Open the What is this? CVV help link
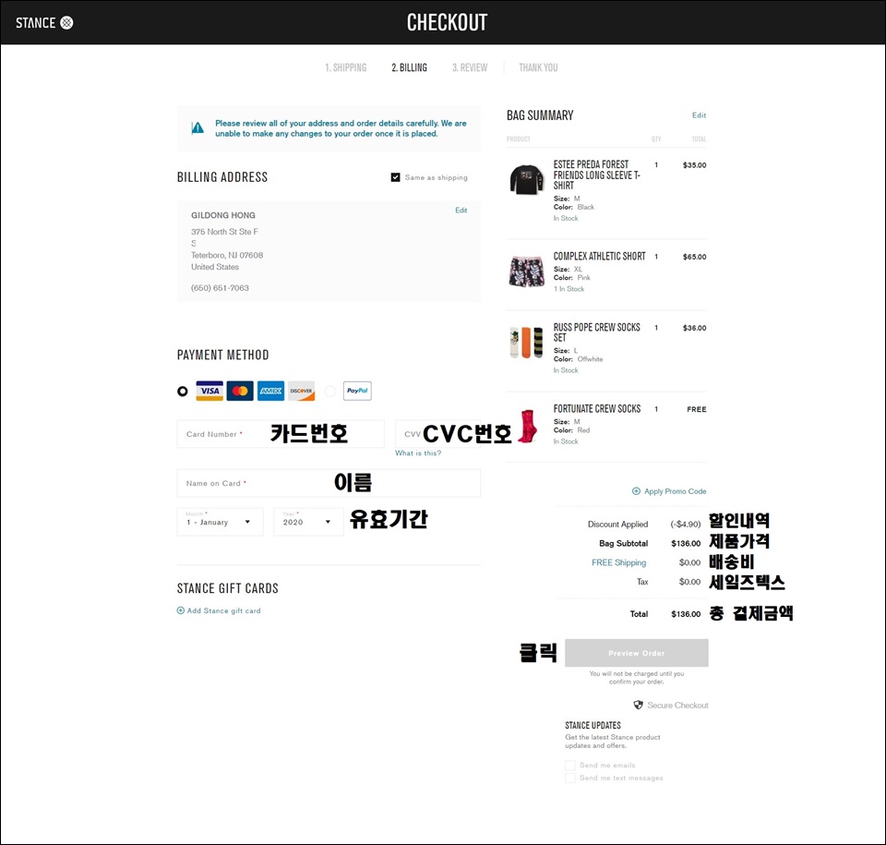 pos(418,453)
